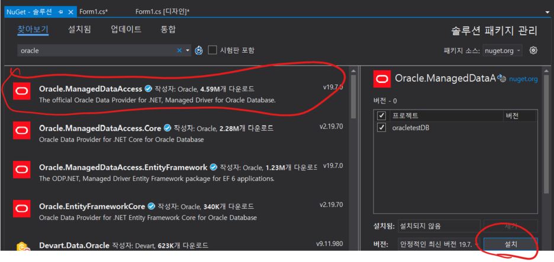
Task: Click verified badge of Oracle.ManagedDataAccess.EntityFramework
Action: pos(214,167)
